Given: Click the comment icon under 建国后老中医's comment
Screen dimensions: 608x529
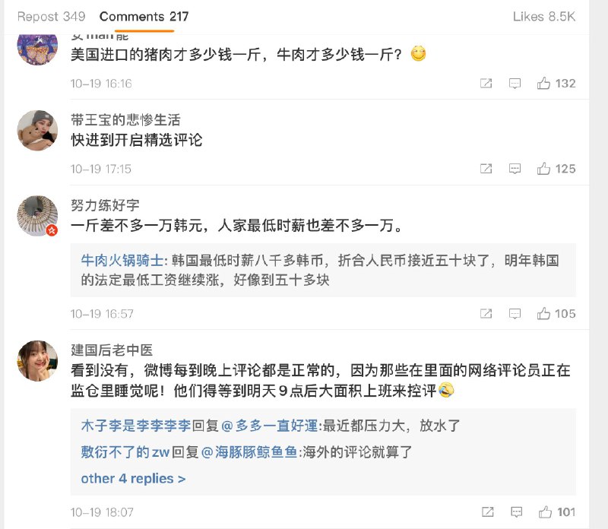Looking at the screenshot, I should (513, 512).
